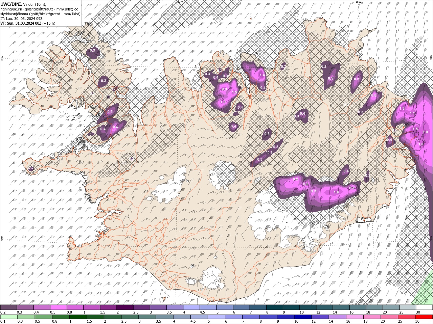Pick the bright red lower swatch starting at 30
Image resolution: width=433 pixels, height=324 pixels.
(x=424, y=317)
